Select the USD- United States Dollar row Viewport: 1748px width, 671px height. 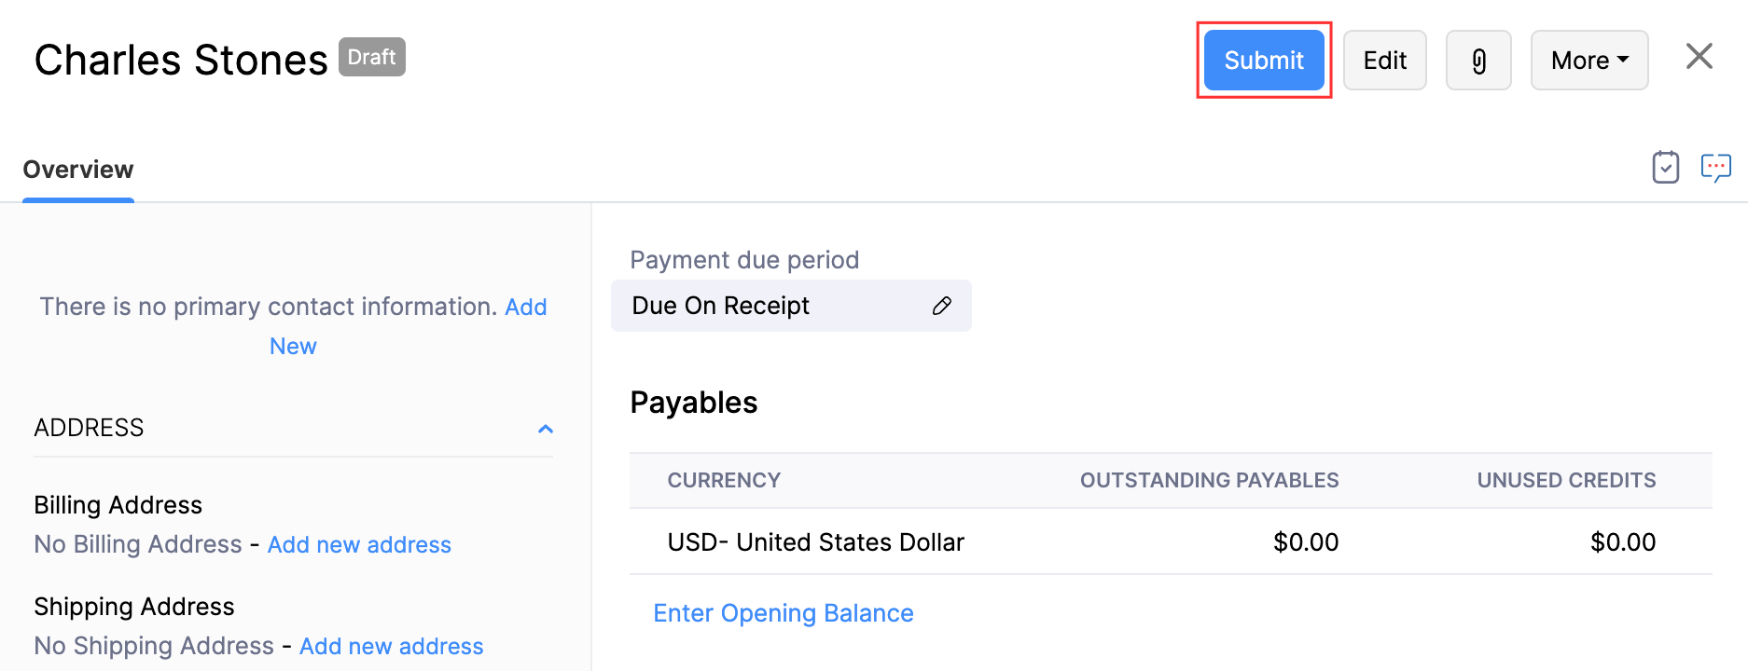tap(815, 542)
